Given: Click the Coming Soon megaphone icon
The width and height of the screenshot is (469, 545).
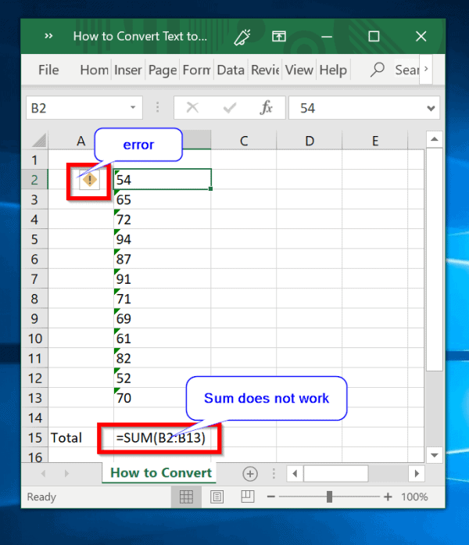Looking at the screenshot, I should coord(242,37).
